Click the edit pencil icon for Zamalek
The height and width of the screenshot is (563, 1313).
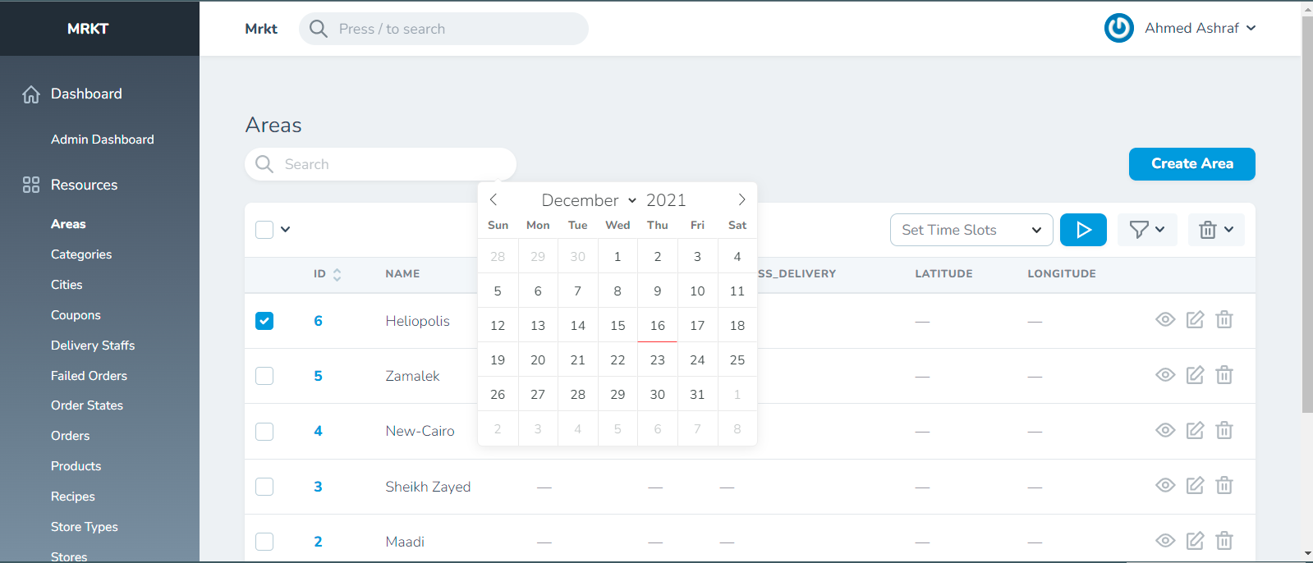click(1195, 375)
